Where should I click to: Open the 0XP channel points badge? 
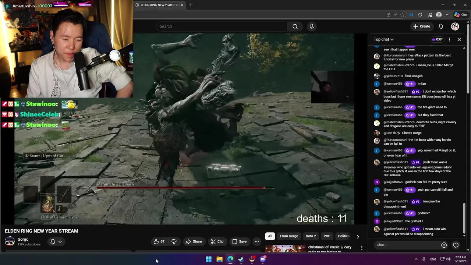[x=437, y=39]
